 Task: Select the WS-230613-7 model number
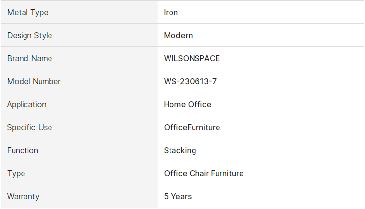(x=190, y=81)
